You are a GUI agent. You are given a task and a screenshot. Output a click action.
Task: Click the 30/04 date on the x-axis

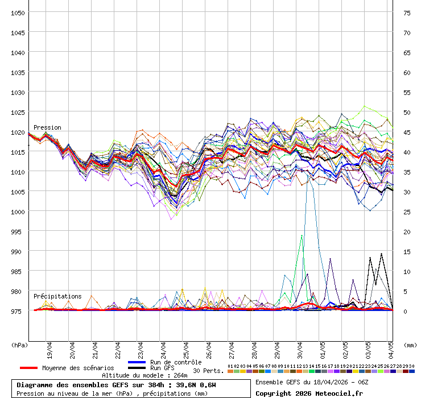pos(300,348)
